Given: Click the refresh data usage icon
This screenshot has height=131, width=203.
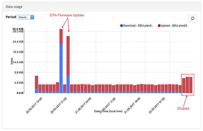Looking at the screenshot, I should click(192, 18).
